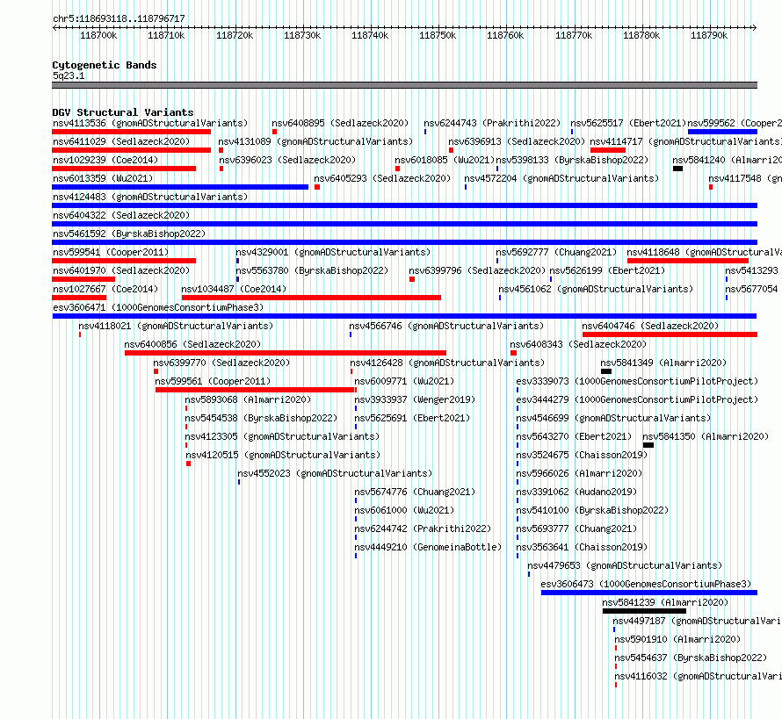Click esv3444279 1000GenomesConsortiumPilotProject label
The height and width of the screenshot is (719, 782).
pyautogui.click(x=637, y=399)
